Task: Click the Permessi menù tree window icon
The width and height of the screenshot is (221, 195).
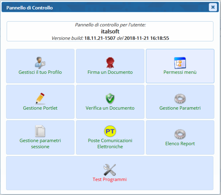Action: 180,63
